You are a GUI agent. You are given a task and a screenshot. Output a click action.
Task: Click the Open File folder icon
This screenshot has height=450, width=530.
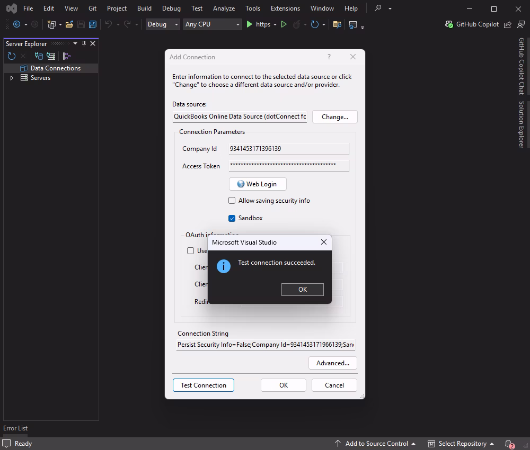coord(69,24)
